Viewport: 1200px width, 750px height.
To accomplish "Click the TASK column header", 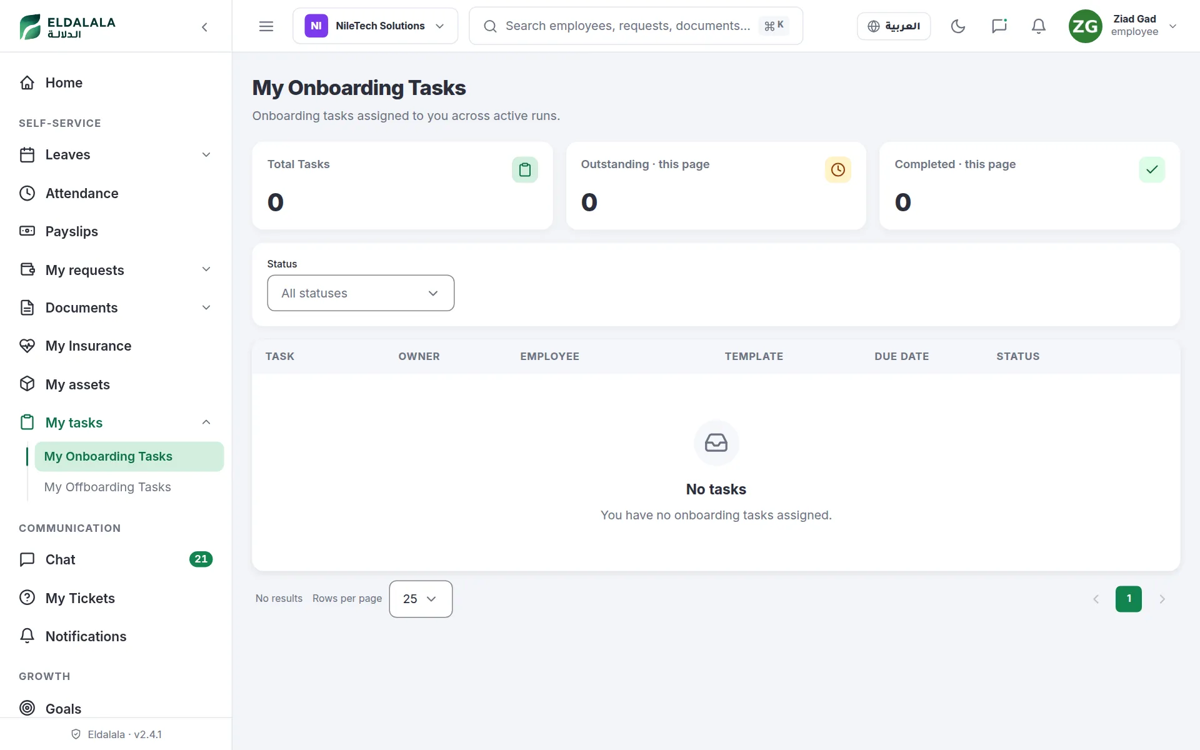I will pos(280,356).
